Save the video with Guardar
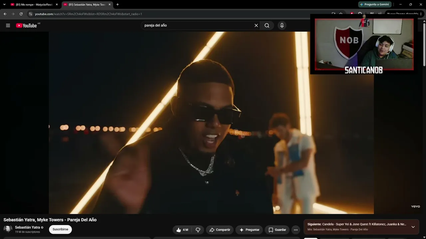426x239 pixels. tap(277, 230)
